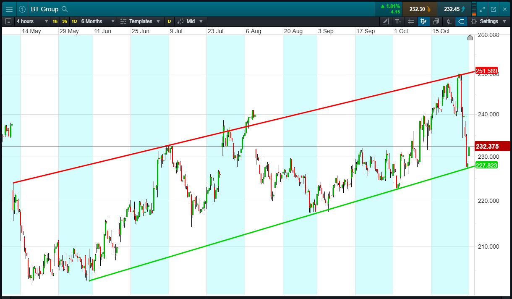Click the overlapping windows compare icon
The height and width of the screenshot is (299, 512).
436,21
